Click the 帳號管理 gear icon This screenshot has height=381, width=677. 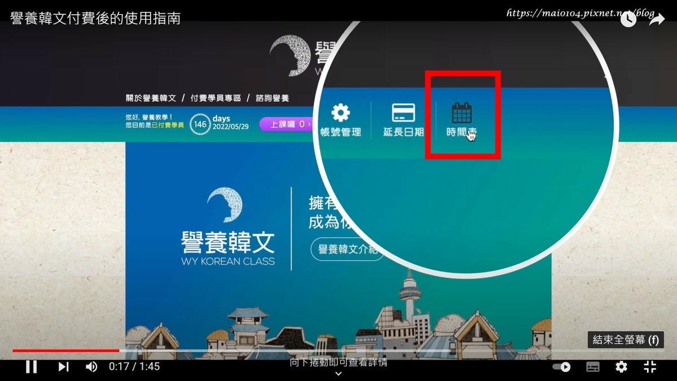pyautogui.click(x=340, y=113)
